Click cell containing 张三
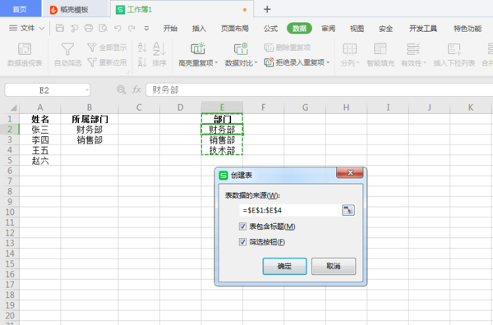The width and height of the screenshot is (493, 325). pos(40,130)
